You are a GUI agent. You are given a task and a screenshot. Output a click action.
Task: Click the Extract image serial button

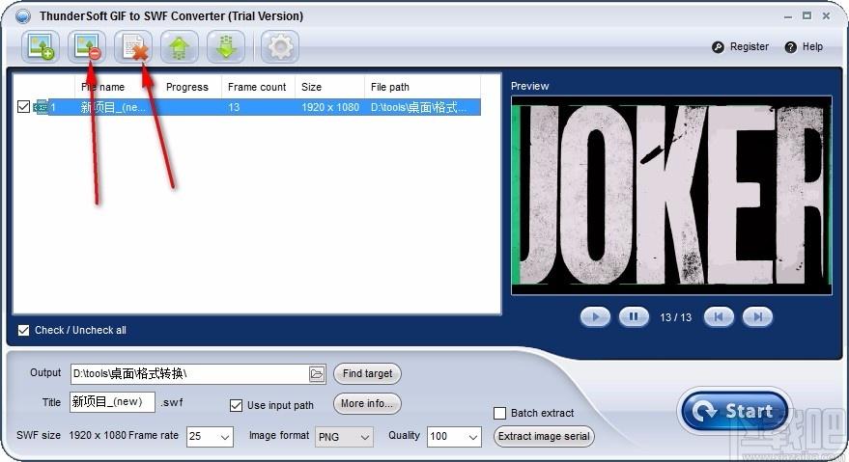544,437
